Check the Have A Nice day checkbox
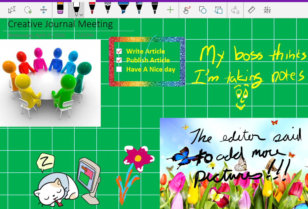This screenshot has width=308, height=209. [x=119, y=69]
